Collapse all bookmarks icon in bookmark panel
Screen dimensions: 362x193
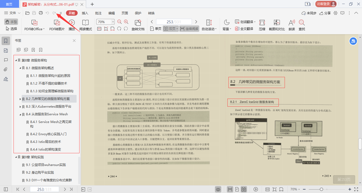[x=26, y=50]
